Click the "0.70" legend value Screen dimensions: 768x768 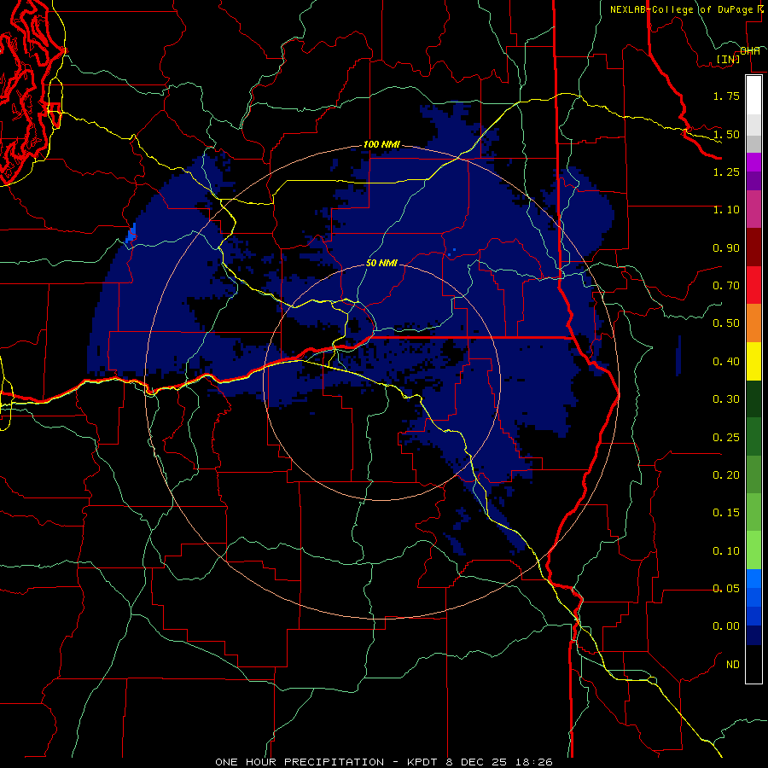pyautogui.click(x=726, y=286)
